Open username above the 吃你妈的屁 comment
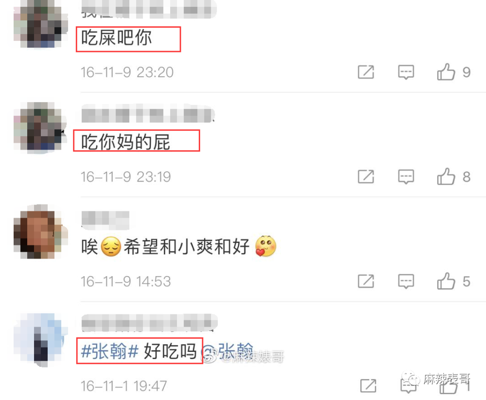The image size is (486, 400). click(x=148, y=114)
